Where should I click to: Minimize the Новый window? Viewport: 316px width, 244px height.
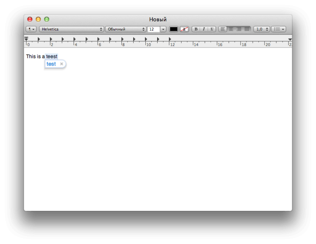point(38,19)
